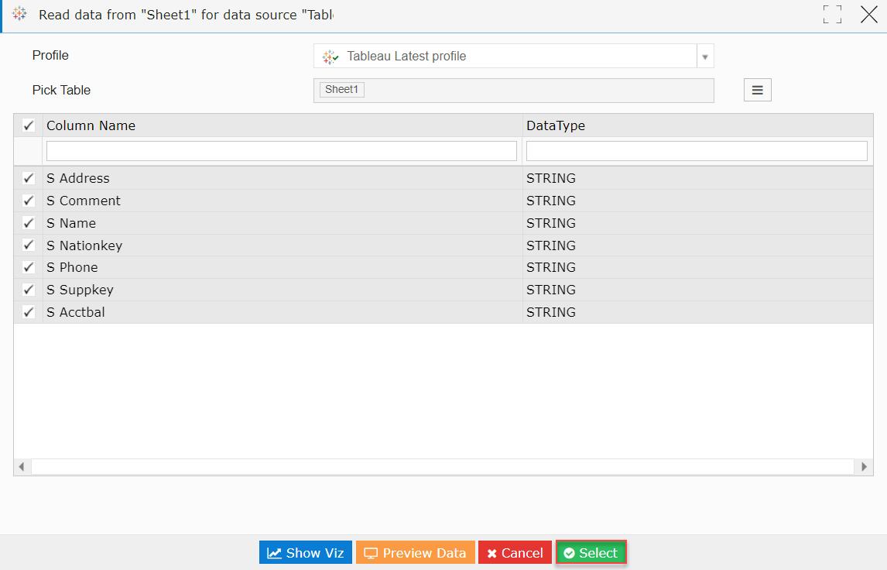887x570 pixels.
Task: Click STRING datatype of S Address row
Action: [x=551, y=178]
